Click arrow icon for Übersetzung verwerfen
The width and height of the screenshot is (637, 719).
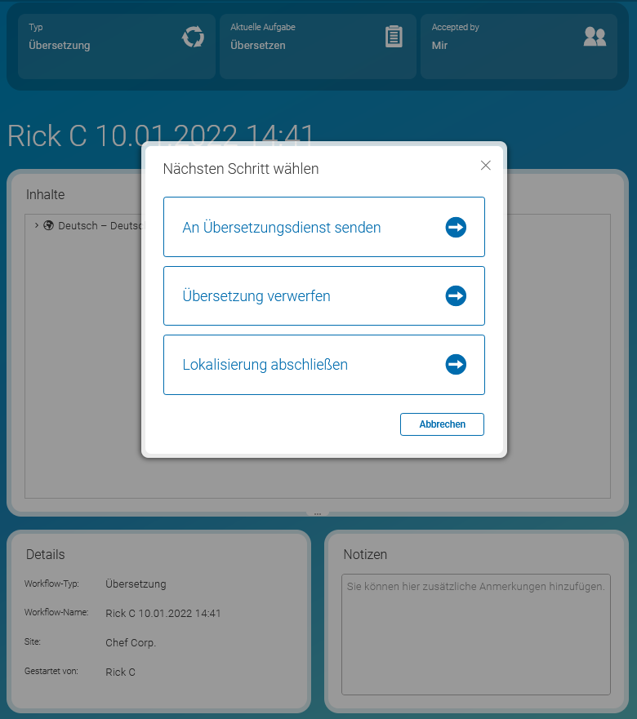pyautogui.click(x=456, y=295)
